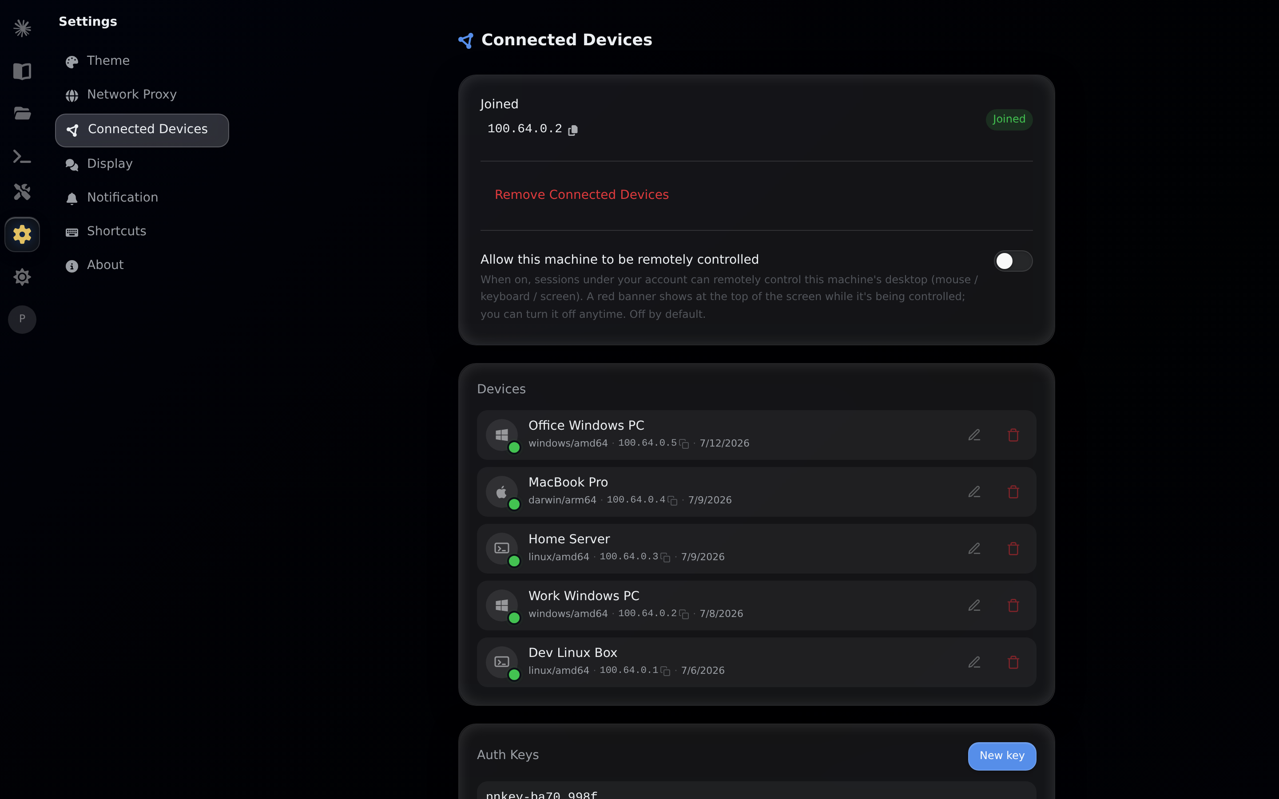Open the book icon in left rail
The width and height of the screenshot is (1279, 799).
[22, 71]
